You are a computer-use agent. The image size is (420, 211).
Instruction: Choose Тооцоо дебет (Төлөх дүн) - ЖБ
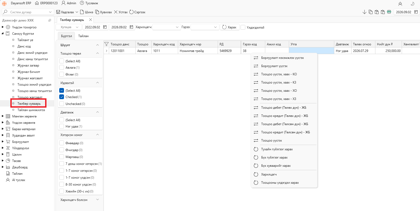click(x=284, y=108)
